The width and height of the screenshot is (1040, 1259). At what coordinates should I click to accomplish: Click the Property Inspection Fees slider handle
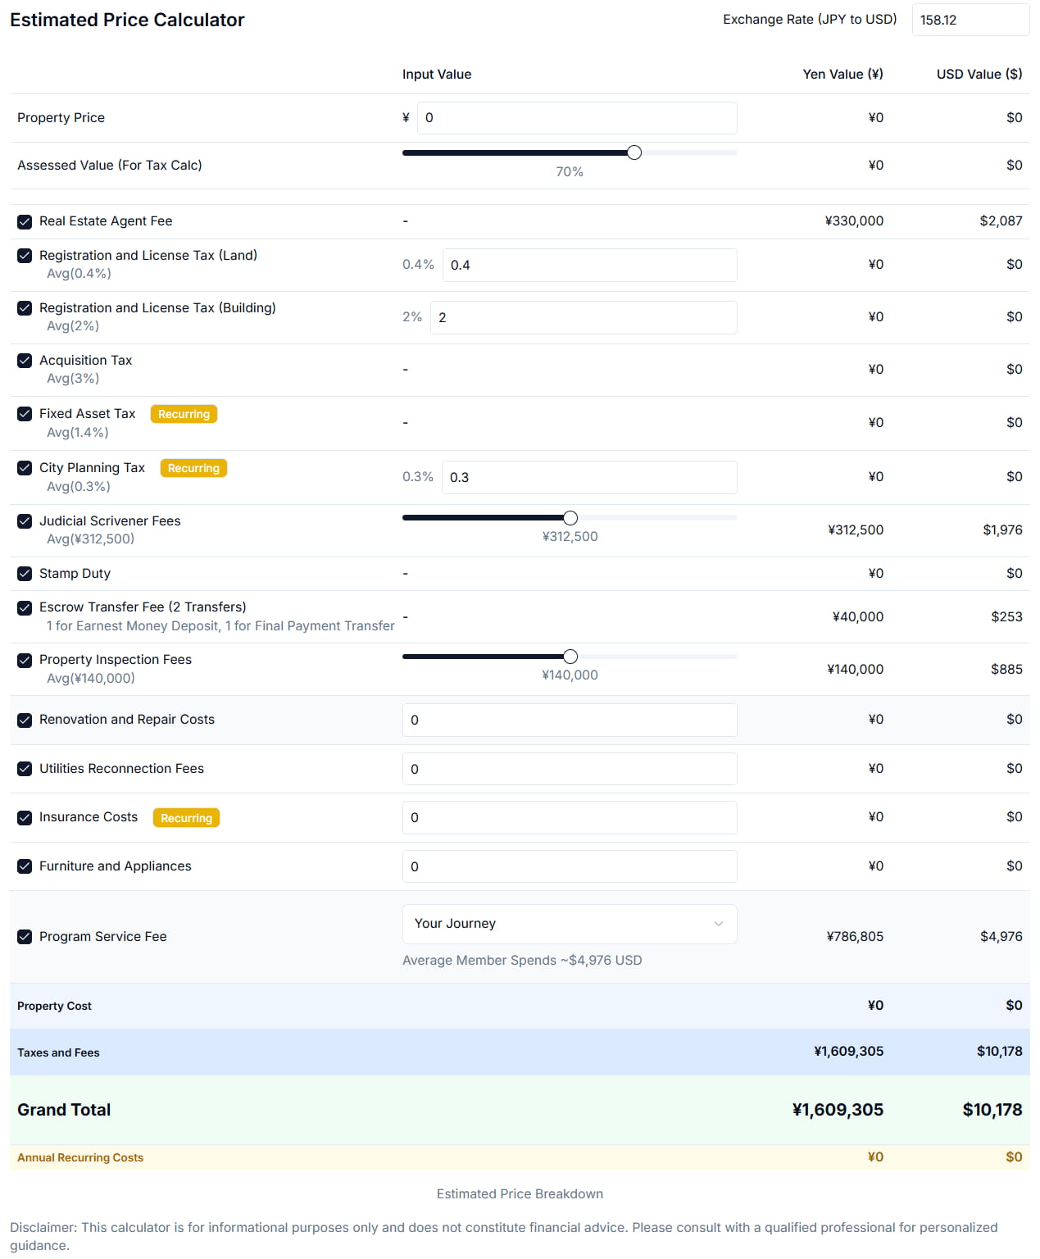click(570, 657)
